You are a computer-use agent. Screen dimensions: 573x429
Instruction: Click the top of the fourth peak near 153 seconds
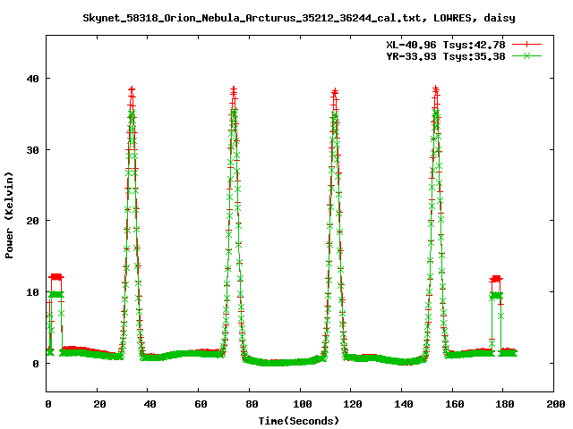435,89
